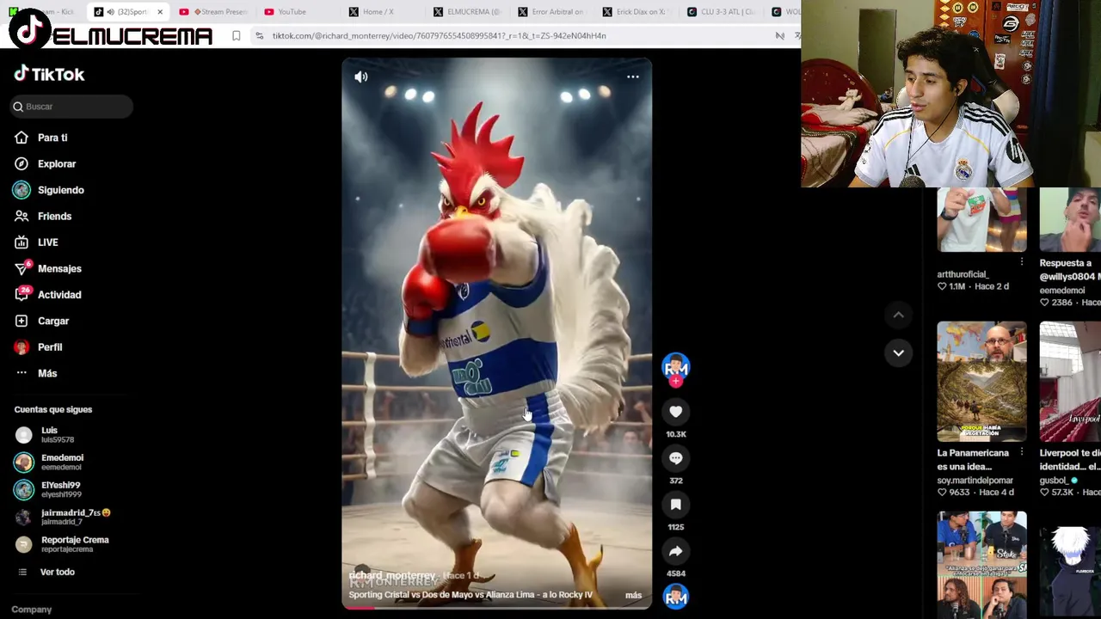The height and width of the screenshot is (619, 1101).
Task: Open the video three-dots options menu
Action: (632, 77)
